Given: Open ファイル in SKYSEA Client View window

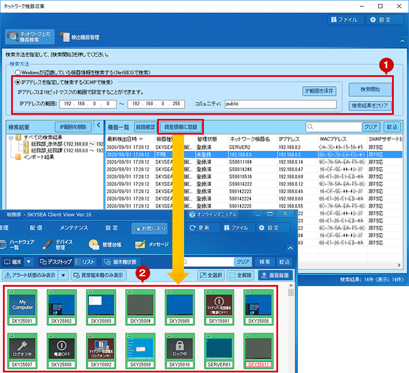Looking at the screenshot, I should coord(238,228).
